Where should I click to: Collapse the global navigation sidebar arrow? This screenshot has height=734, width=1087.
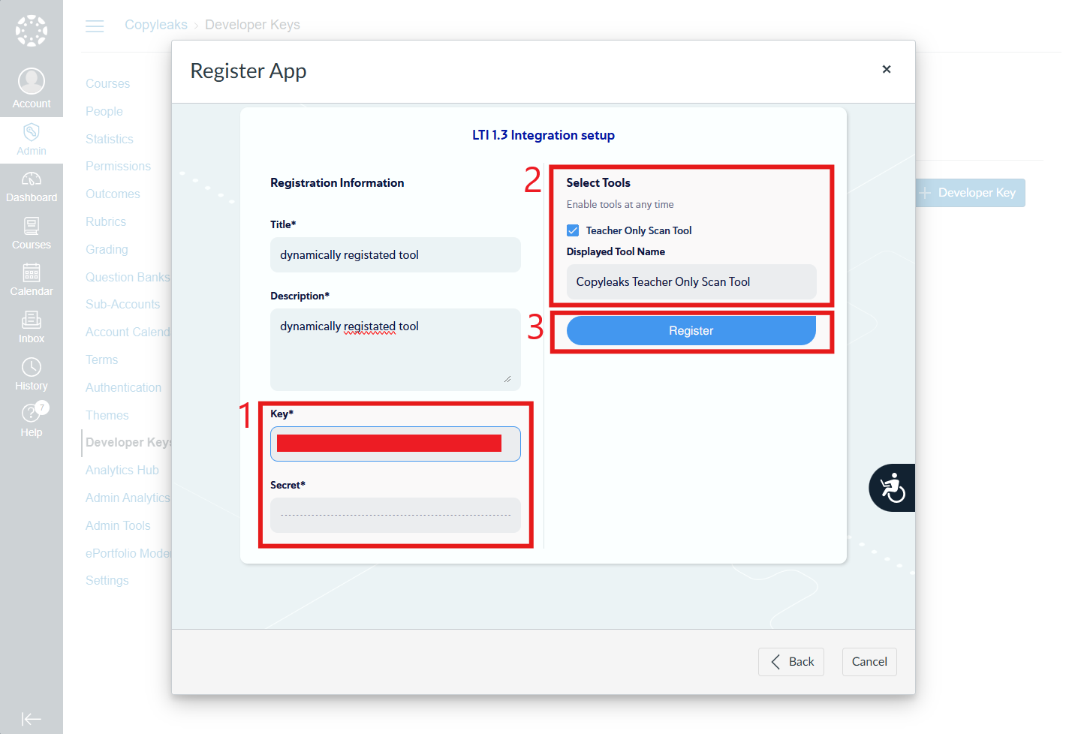32,719
